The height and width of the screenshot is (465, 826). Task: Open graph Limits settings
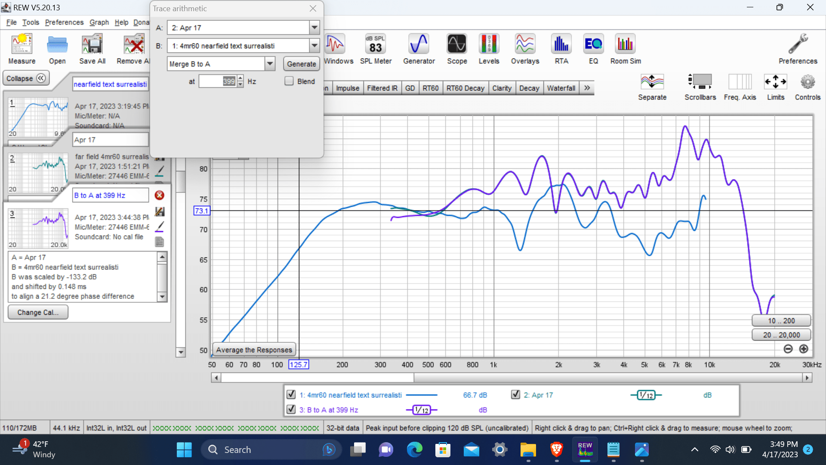tap(775, 87)
